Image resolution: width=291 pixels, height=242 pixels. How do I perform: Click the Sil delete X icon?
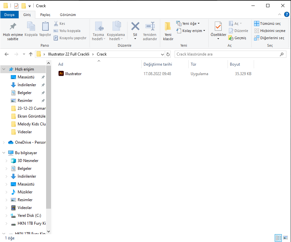(135, 26)
